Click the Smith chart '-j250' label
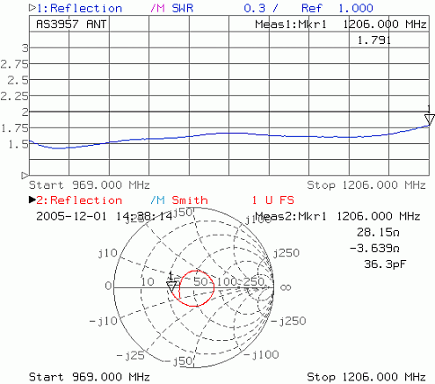This screenshot has width=435, height=384. 288,322
